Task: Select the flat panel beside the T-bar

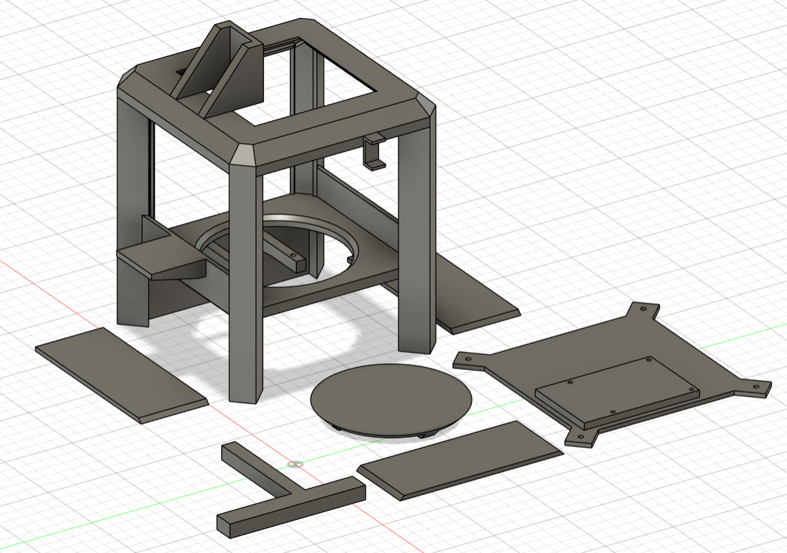Action: [460, 461]
